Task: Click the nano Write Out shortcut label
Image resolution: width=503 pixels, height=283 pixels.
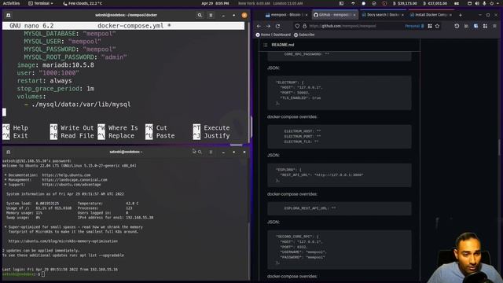Action: [77, 127]
